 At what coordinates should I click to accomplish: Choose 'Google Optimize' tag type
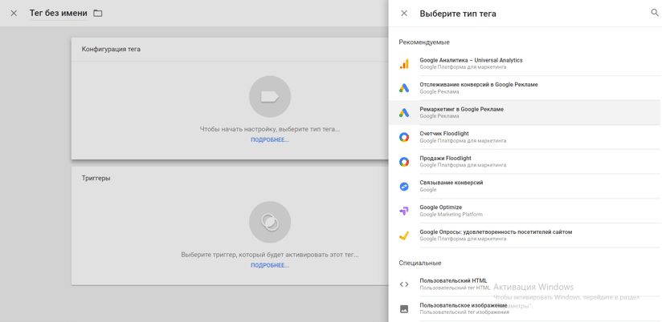pos(525,211)
